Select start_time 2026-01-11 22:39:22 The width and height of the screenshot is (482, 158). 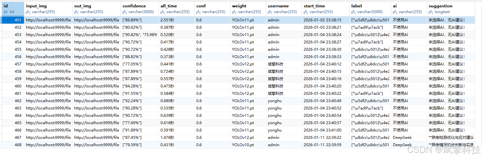[x=323, y=137]
